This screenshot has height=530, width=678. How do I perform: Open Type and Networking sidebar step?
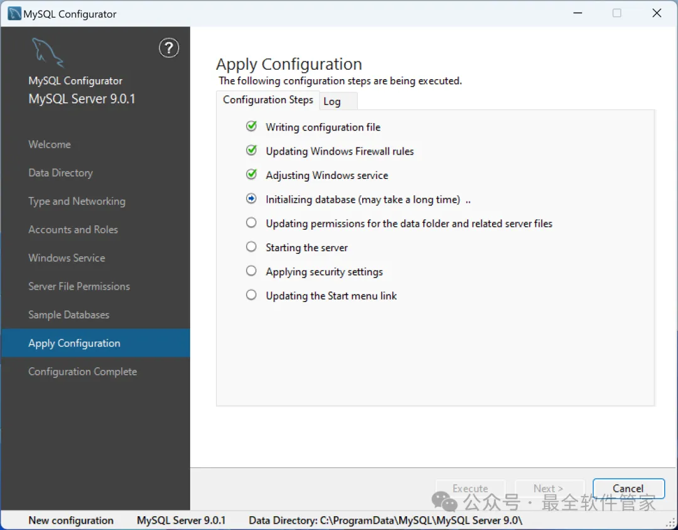pos(77,202)
